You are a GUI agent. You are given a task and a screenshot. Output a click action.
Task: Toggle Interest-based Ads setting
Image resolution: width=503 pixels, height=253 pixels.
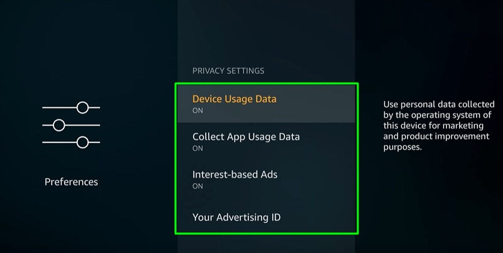[266, 179]
